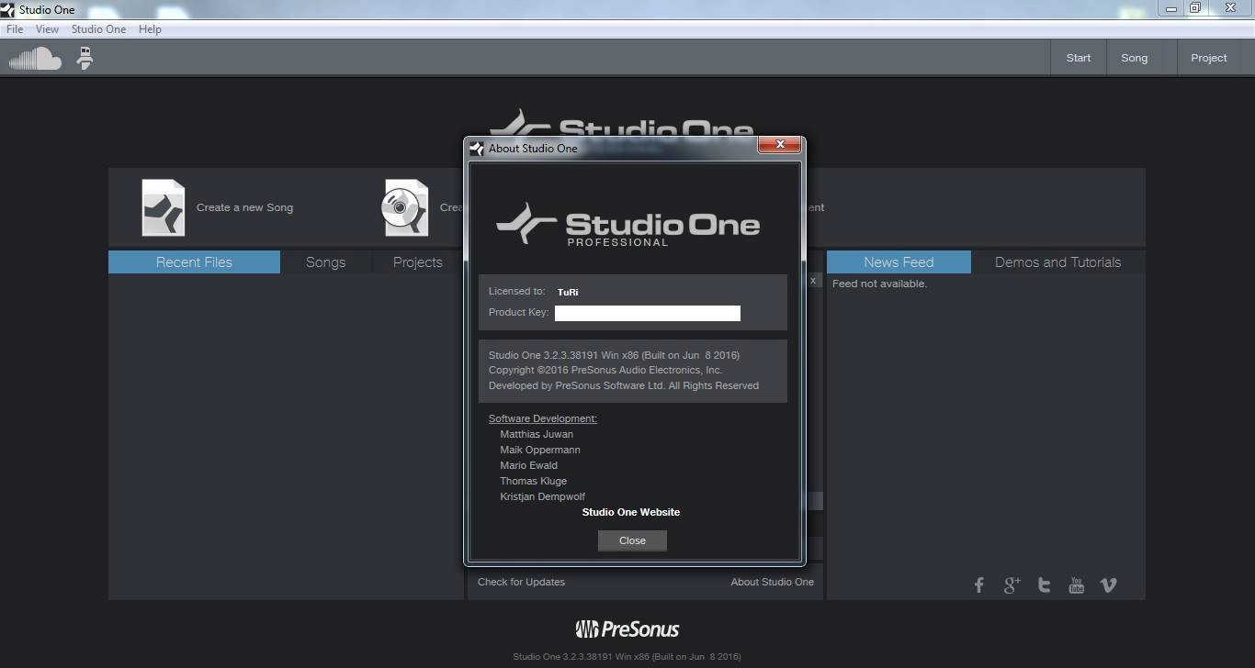Click Developed by PreSonus Software Ltd line
1255x668 pixels.
pos(624,385)
